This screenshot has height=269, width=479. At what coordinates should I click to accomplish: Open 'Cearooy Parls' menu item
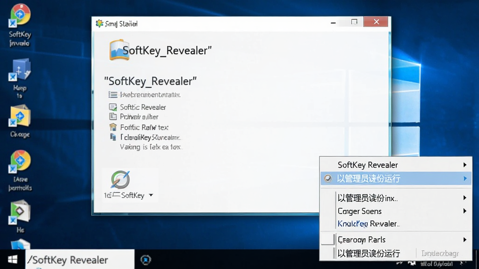tap(396, 240)
